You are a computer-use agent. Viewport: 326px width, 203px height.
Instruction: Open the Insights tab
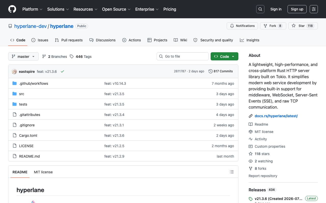tap(250, 40)
